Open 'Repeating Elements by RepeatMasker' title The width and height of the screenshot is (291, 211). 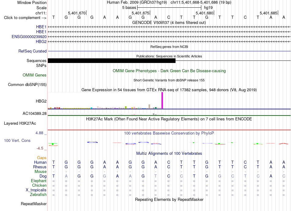click(x=169, y=200)
